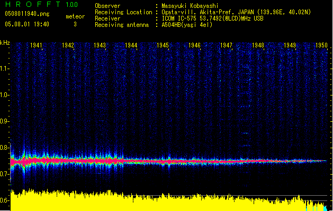Viewport: 333px width, 211px height.
Task: Click the 'Receiver' field label
Action: click(x=107, y=18)
